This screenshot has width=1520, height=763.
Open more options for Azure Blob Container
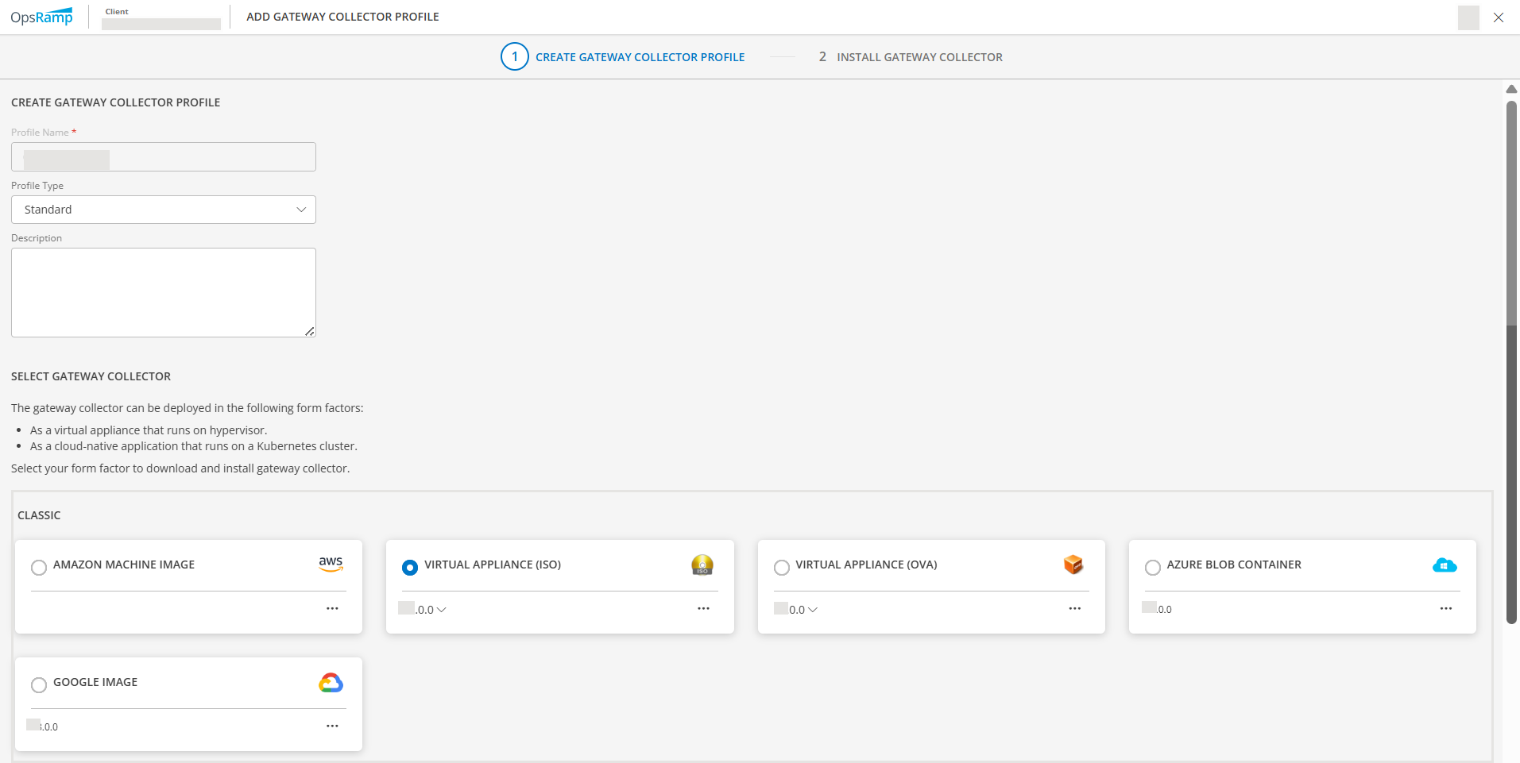(x=1445, y=609)
